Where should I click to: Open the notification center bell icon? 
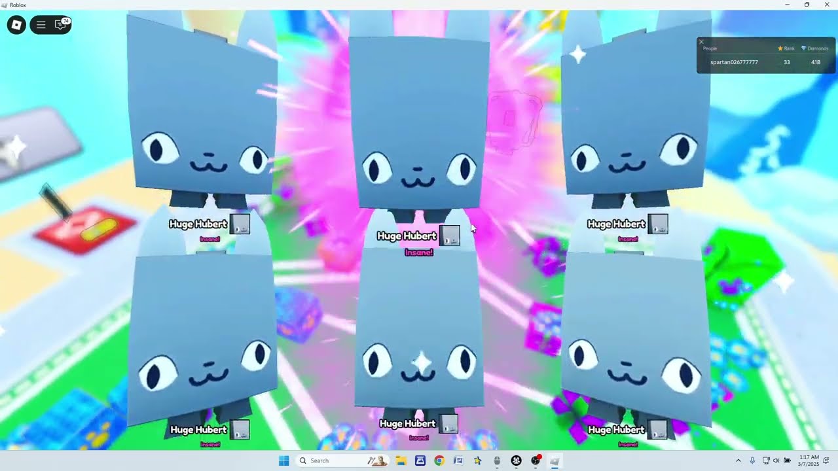826,461
